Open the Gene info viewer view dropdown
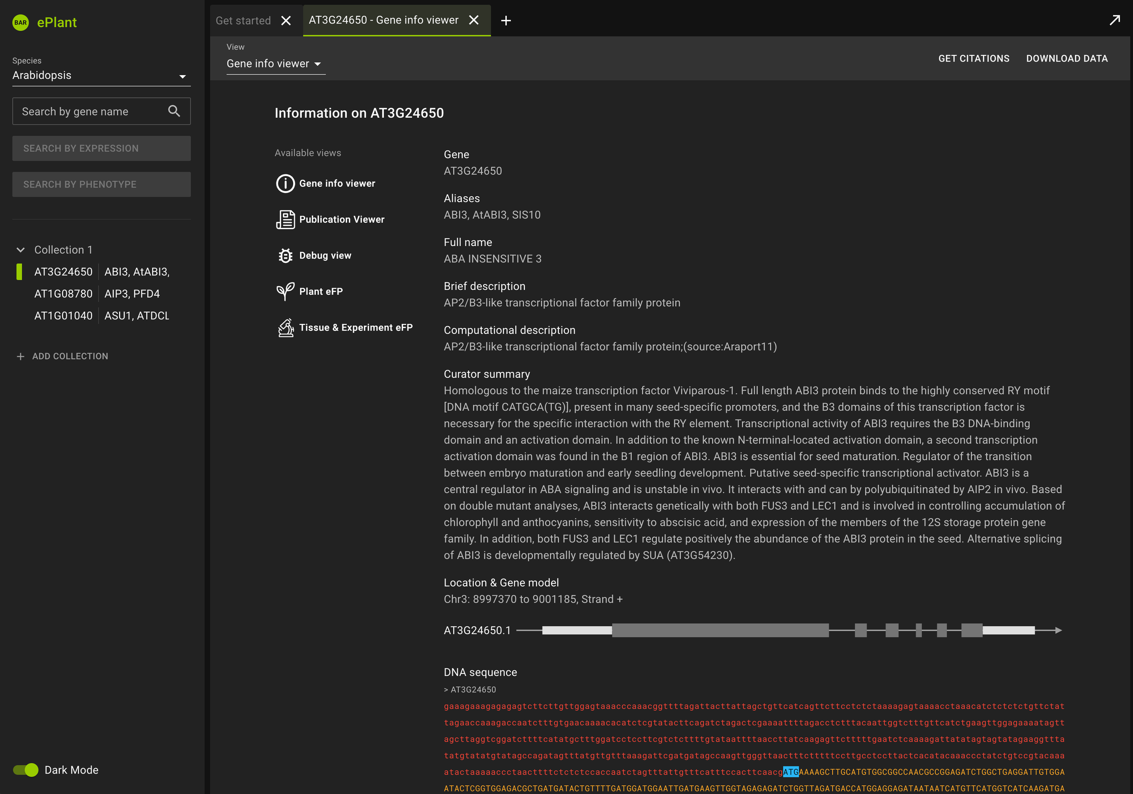This screenshot has width=1133, height=794. (x=275, y=64)
